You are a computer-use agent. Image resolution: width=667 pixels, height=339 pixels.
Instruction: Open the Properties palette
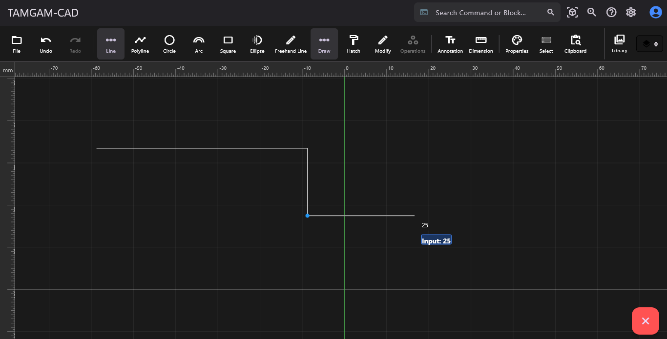coord(517,44)
